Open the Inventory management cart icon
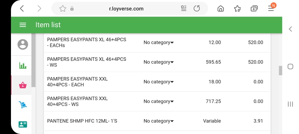 (x=23, y=105)
